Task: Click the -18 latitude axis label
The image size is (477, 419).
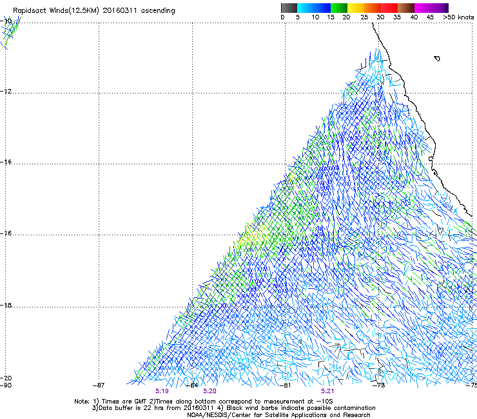Action: [6, 305]
